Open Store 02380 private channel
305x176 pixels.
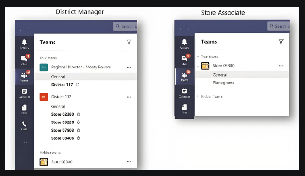click(63, 114)
